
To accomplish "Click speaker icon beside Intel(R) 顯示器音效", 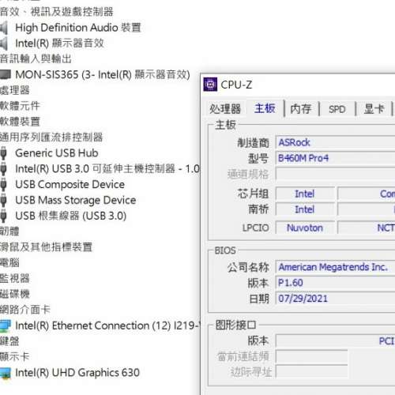I will (4, 43).
